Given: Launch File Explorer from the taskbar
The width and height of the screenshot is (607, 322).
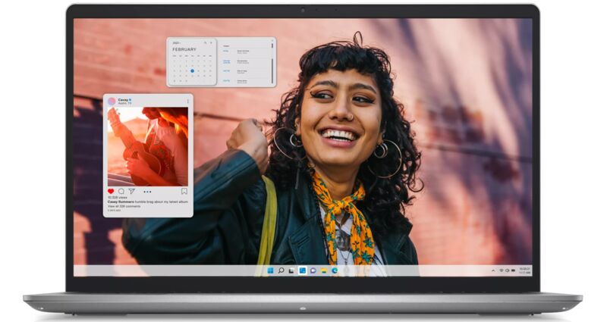Looking at the screenshot, I should tap(324, 270).
